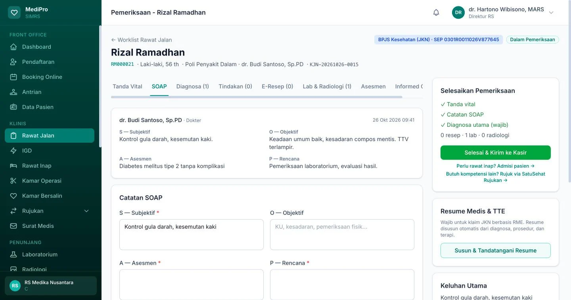Click the Booking Online calendar icon
This screenshot has height=300, width=571.
pyautogui.click(x=13, y=77)
